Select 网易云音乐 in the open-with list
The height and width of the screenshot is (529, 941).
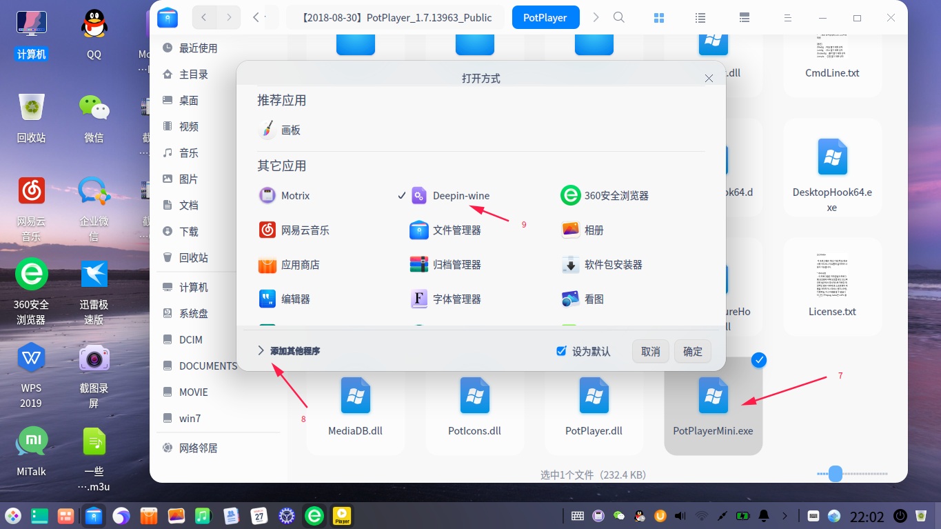[x=294, y=230]
